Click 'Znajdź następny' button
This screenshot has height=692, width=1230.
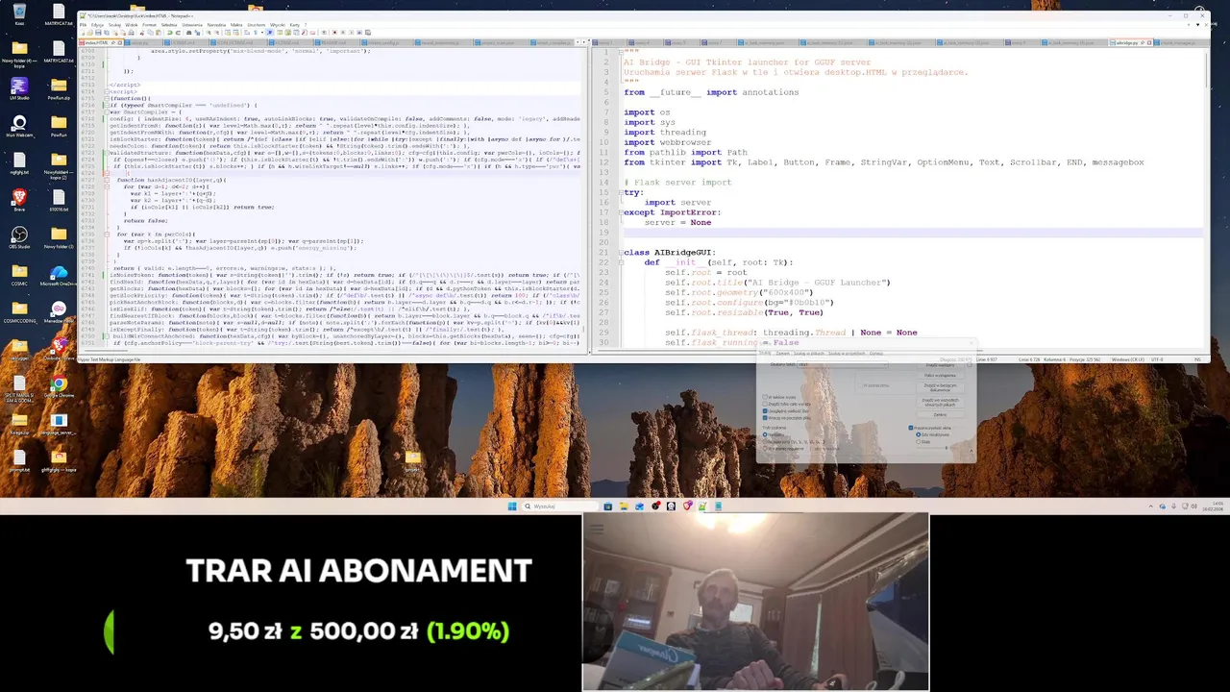[x=941, y=365]
